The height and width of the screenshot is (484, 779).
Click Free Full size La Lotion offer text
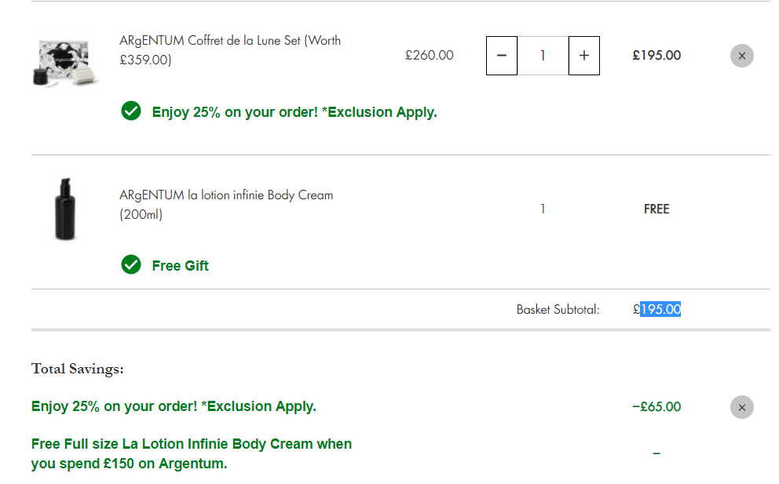(x=192, y=453)
